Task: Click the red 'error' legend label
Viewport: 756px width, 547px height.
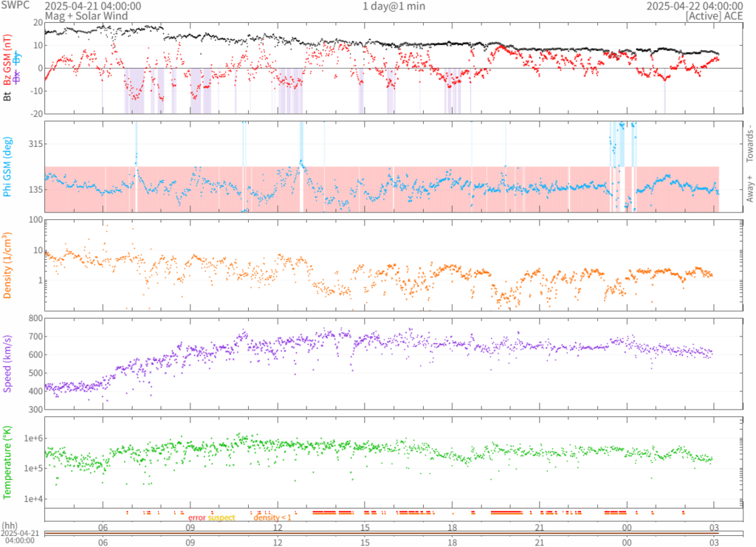Action: click(x=197, y=517)
